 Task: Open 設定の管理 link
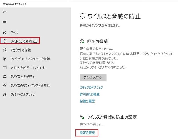87,133
